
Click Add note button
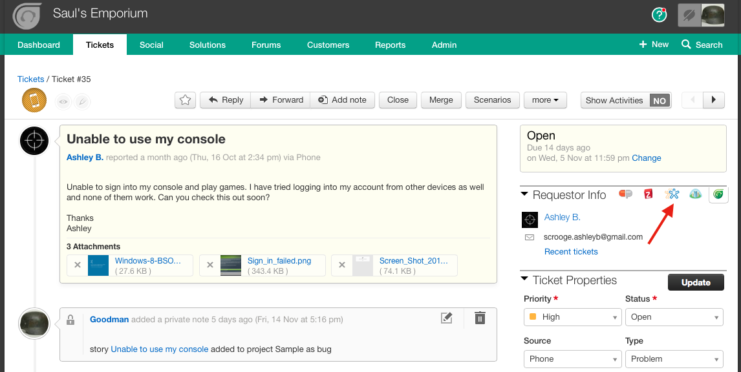pyautogui.click(x=342, y=100)
